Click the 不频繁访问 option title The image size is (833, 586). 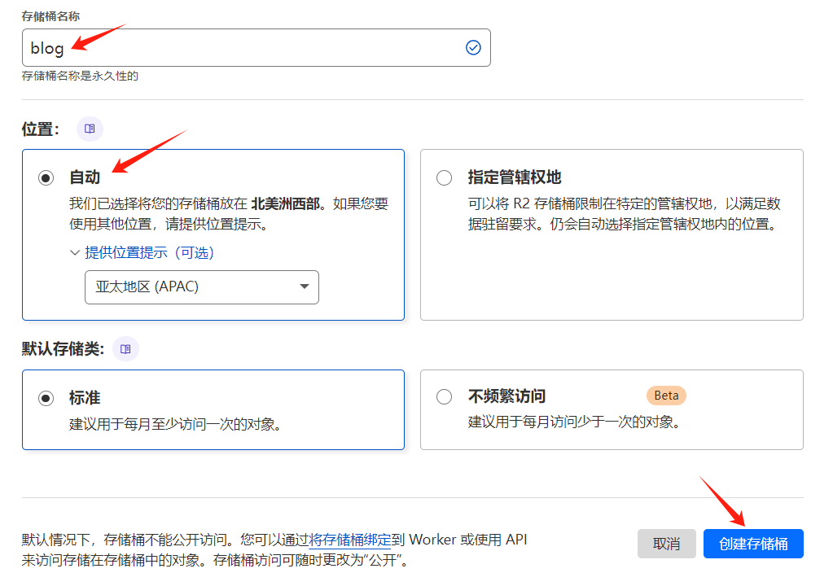tap(506, 396)
